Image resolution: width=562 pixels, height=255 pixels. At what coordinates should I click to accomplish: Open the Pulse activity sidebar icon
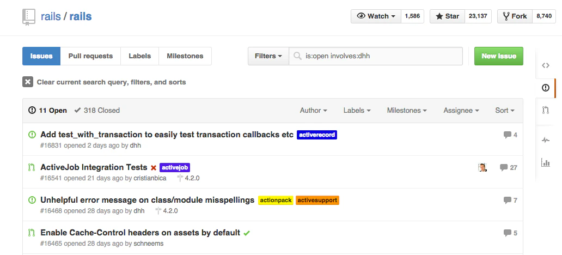546,140
